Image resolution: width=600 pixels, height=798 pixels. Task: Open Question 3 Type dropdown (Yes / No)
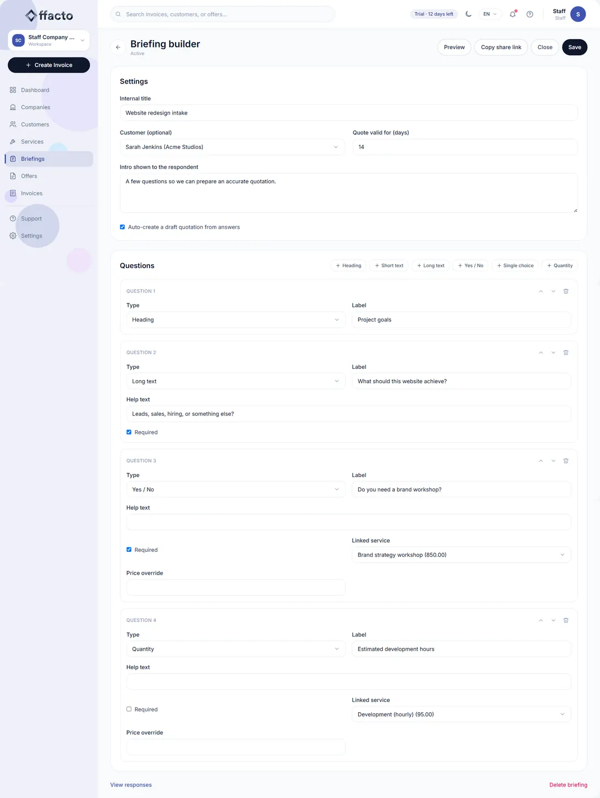pos(236,490)
